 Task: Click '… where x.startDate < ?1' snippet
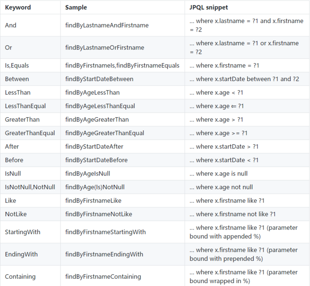click(x=224, y=160)
